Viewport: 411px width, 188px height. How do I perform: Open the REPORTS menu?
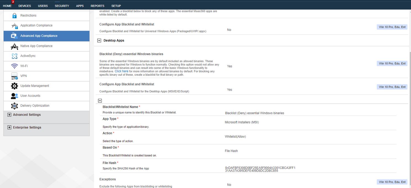[x=97, y=6]
